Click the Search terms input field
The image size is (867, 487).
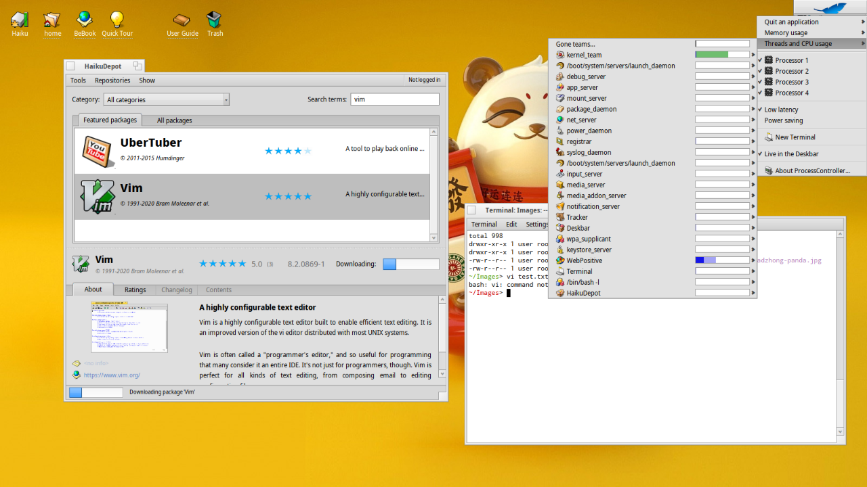pyautogui.click(x=394, y=99)
